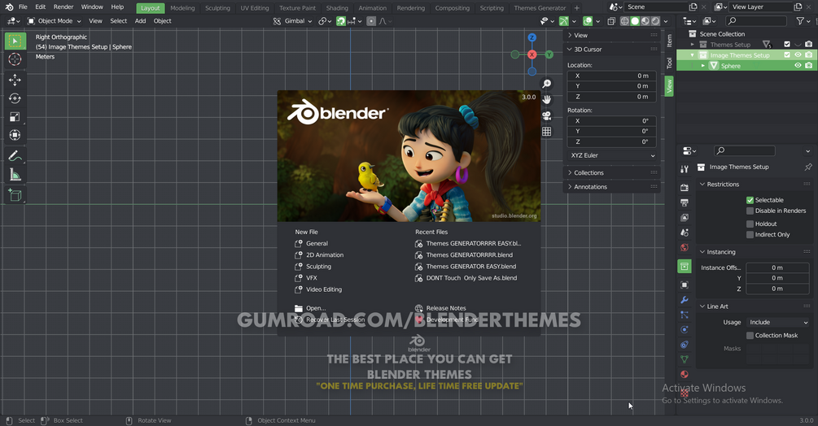Enable the Indirect Only checkbox

point(750,235)
